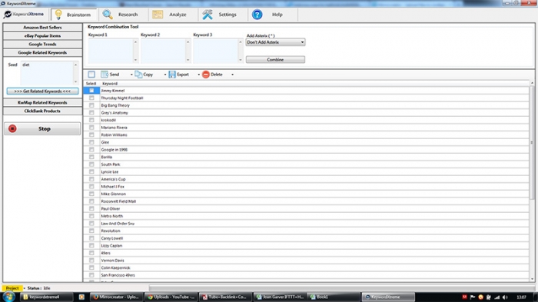Toggle the select-all checkbox in toolbar

[91, 75]
